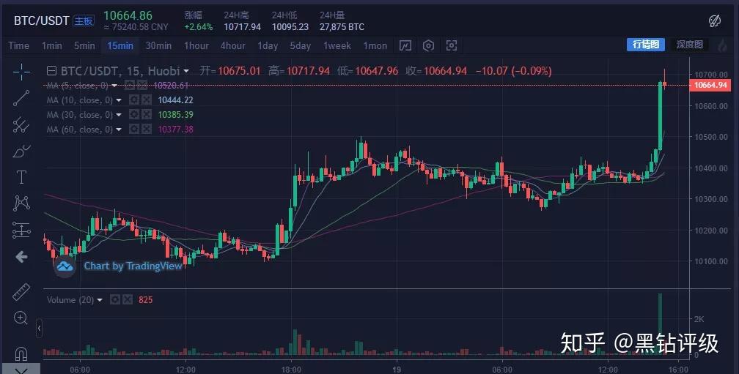Remove the MA 5 indicator
The height and width of the screenshot is (374, 739).
pos(142,86)
